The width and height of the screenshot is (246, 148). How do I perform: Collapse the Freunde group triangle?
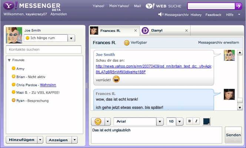click(x=9, y=60)
